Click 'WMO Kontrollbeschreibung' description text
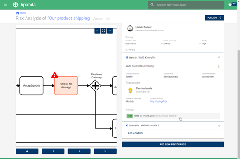Image resolution: width=240 pixels, height=159 pixels. 140,66
